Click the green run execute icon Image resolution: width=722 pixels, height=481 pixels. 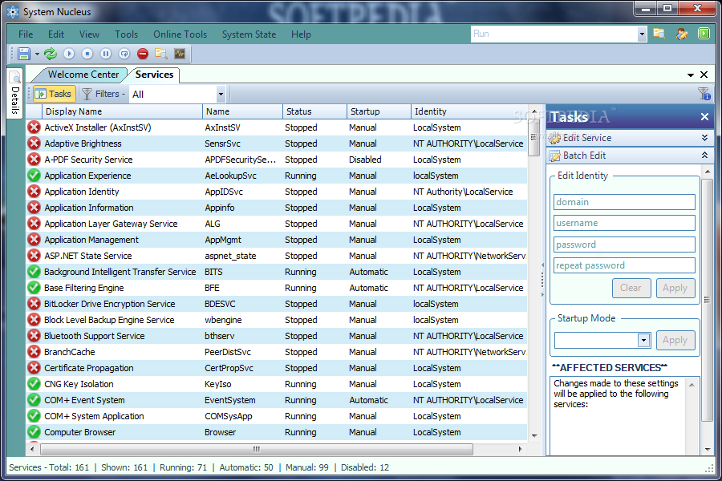[704, 34]
